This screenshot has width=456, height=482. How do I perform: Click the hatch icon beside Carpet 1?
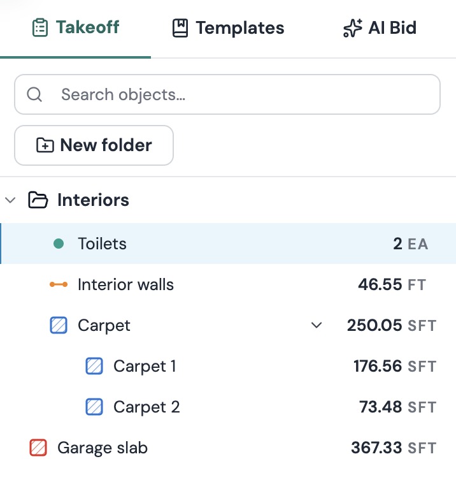[94, 366]
